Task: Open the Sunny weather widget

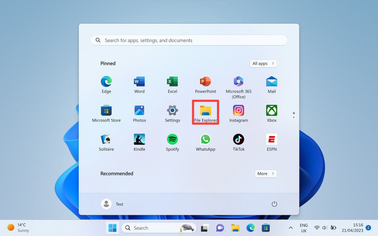Action: pos(17,227)
